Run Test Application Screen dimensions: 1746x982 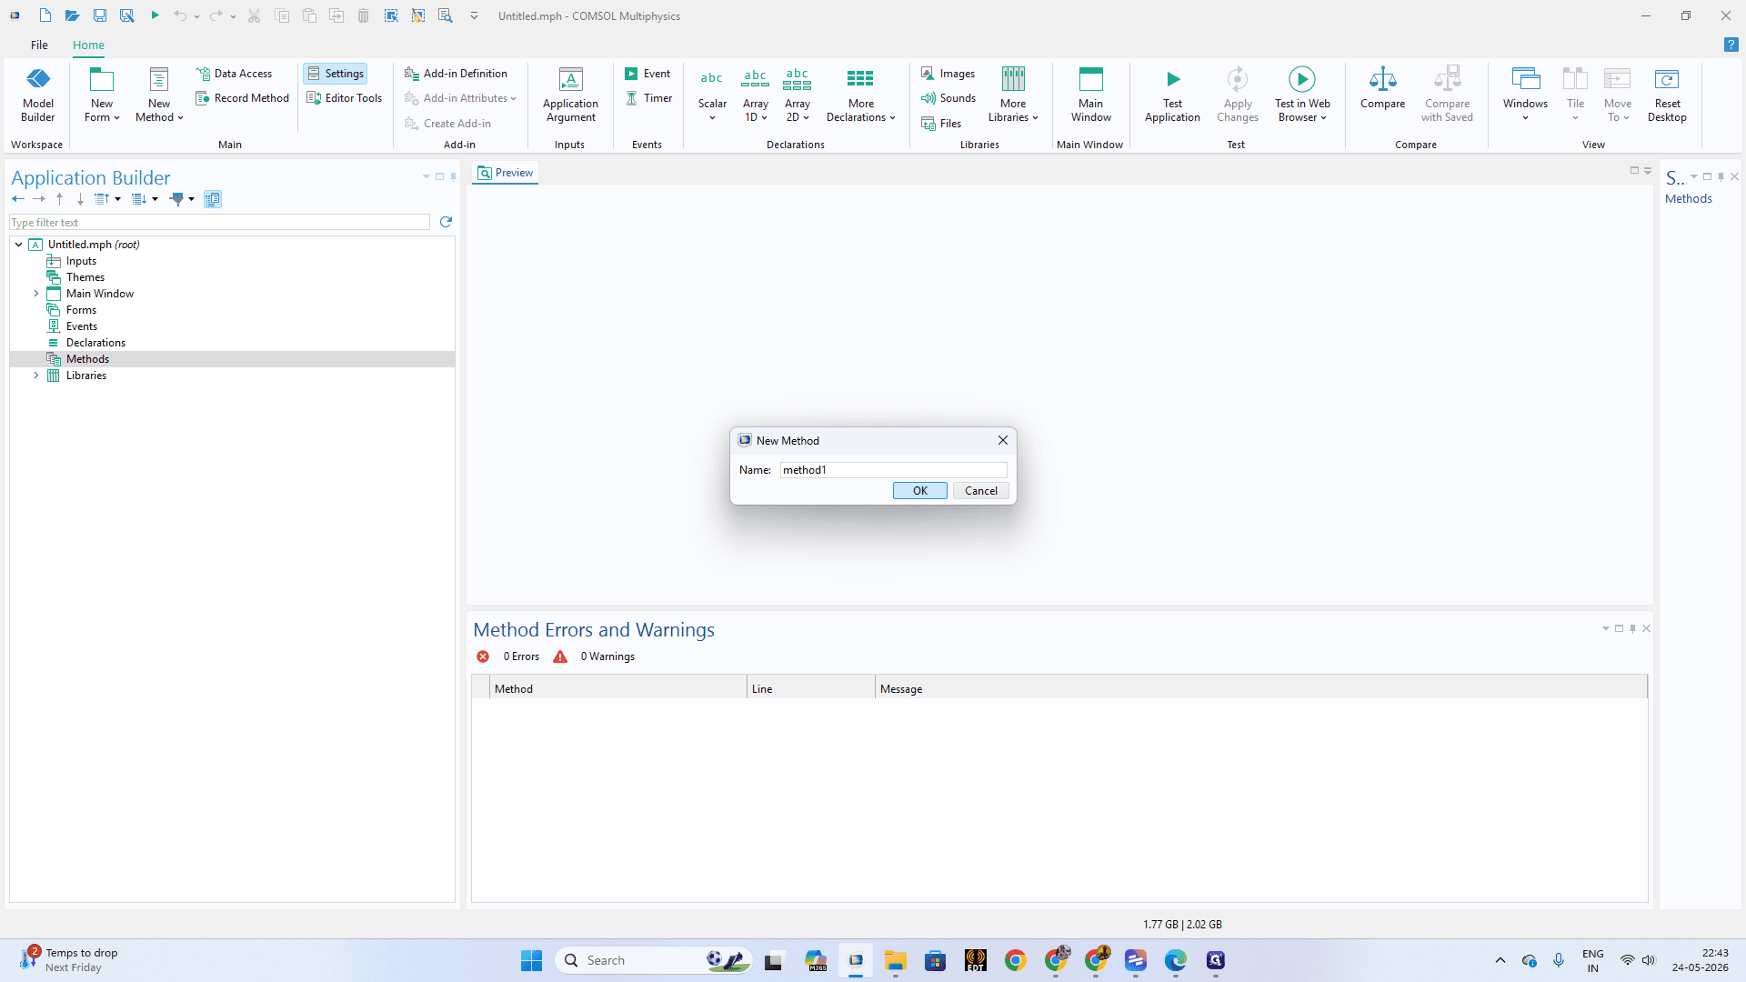(x=1172, y=95)
